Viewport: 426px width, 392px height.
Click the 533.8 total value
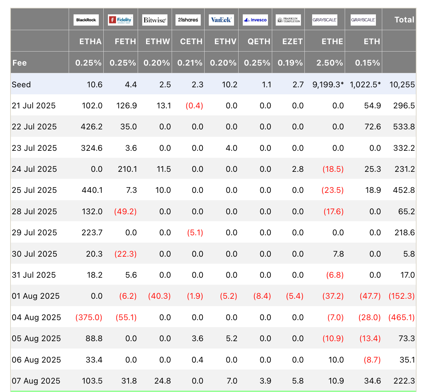click(x=404, y=127)
